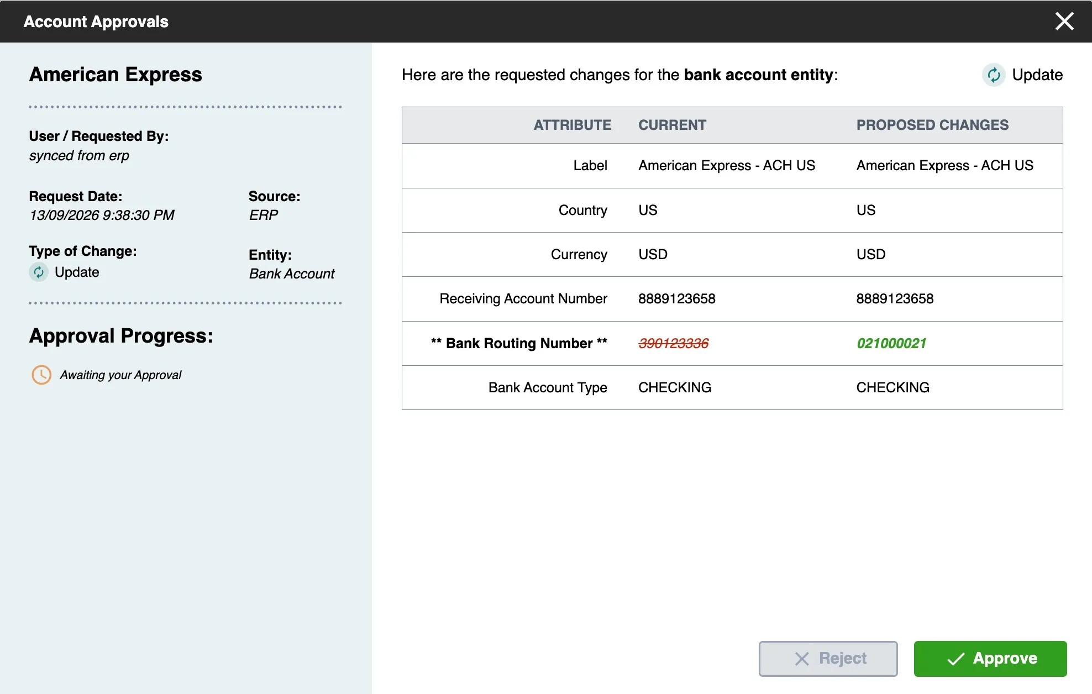Click the ** Bank Routing Number ** attribute
The height and width of the screenshot is (694, 1092).
pos(519,343)
